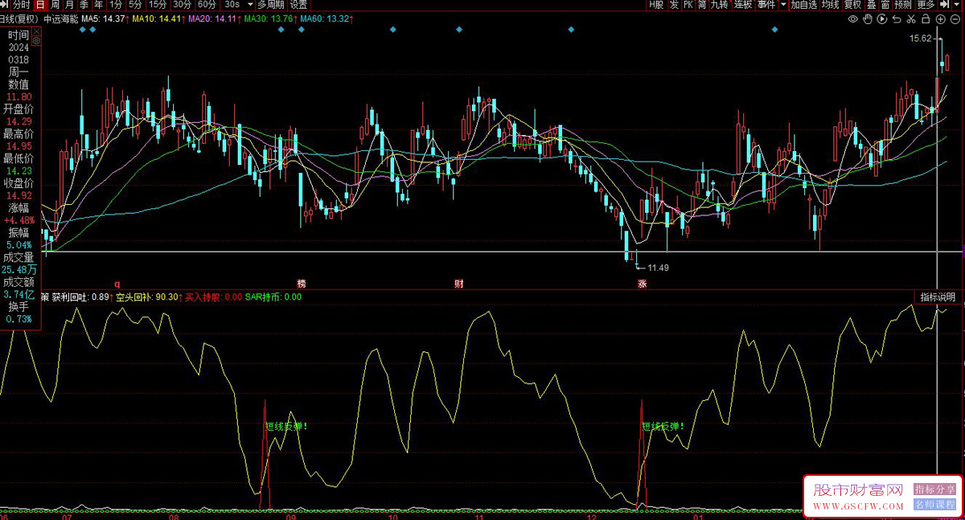Switch to the 60分 period tab
Image resolution: width=965 pixels, height=520 pixels.
click(207, 5)
